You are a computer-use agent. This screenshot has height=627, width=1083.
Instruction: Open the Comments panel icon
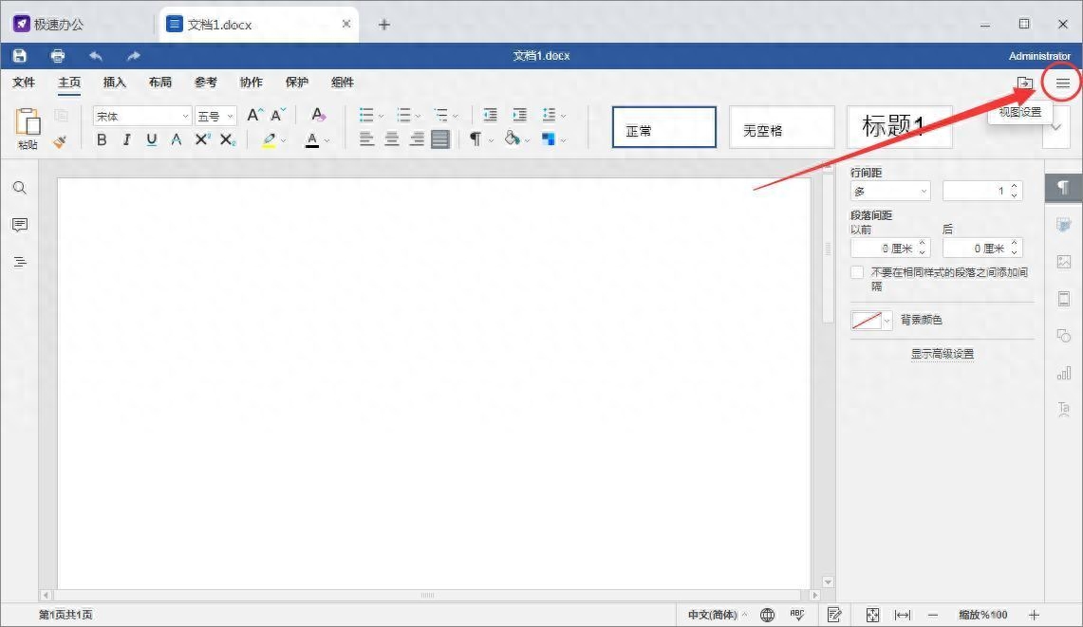coord(20,225)
